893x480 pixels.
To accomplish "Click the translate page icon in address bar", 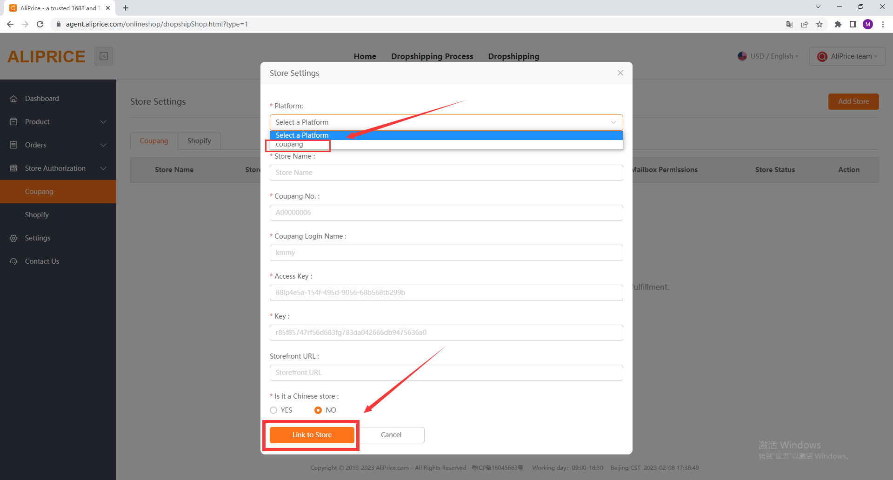I will coord(790,24).
